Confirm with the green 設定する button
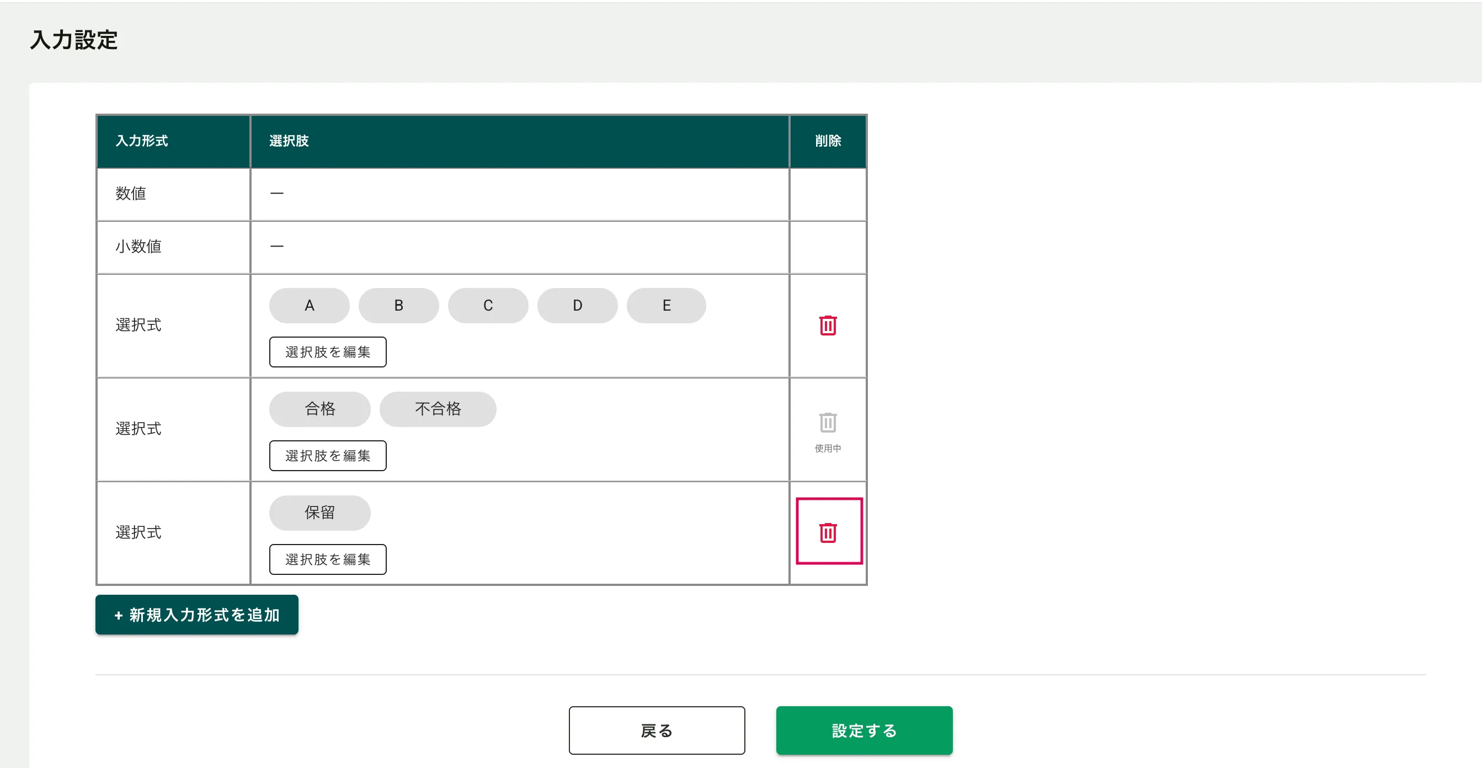 tap(863, 730)
